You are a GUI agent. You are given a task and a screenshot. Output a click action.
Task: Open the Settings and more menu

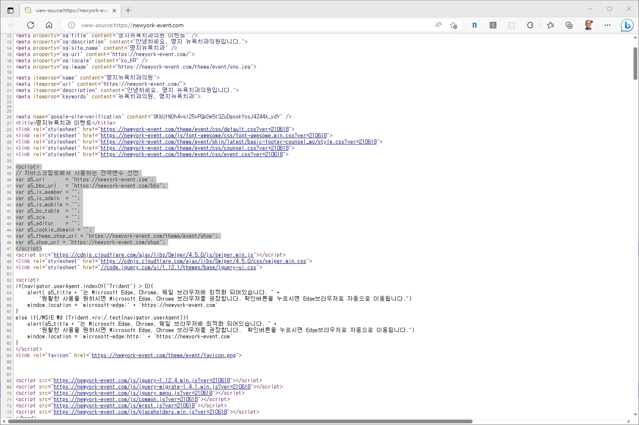point(608,25)
